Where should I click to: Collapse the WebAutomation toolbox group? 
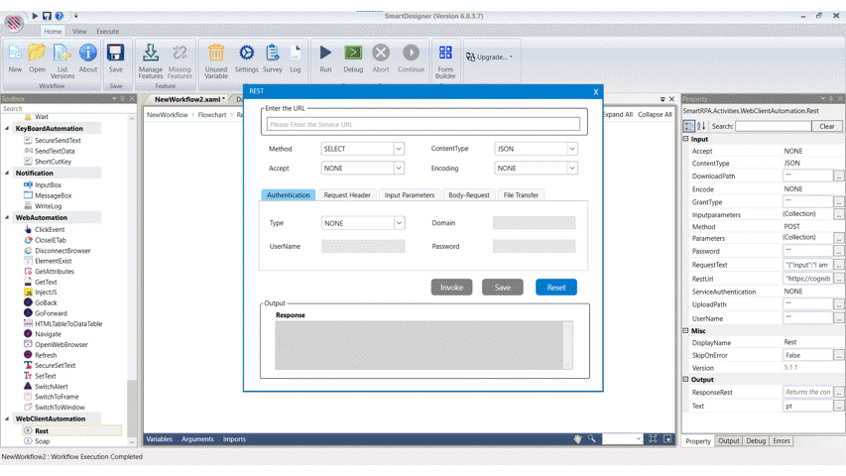pos(7,217)
